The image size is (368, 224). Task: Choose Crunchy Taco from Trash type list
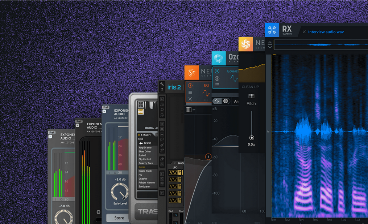tap(145, 163)
